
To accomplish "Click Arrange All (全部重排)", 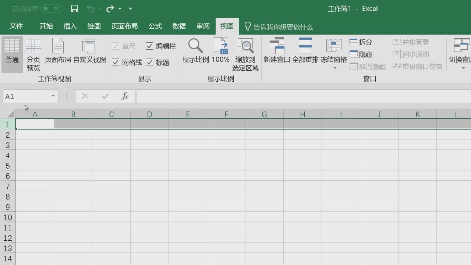I will point(305,51).
